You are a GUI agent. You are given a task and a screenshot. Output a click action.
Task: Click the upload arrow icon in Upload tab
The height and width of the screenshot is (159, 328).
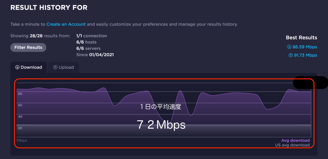pos(55,67)
